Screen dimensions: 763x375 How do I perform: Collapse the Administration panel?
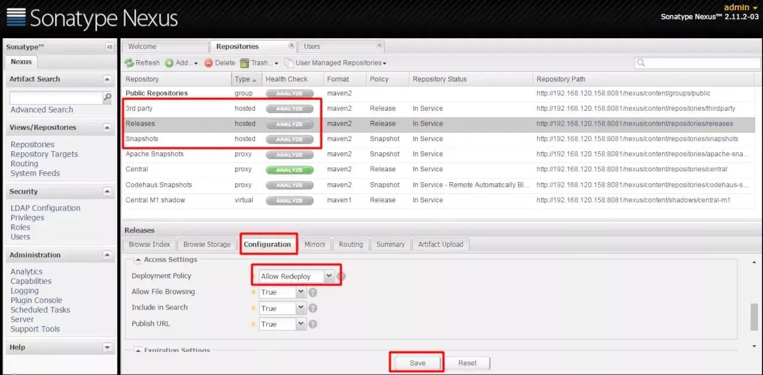pos(107,255)
